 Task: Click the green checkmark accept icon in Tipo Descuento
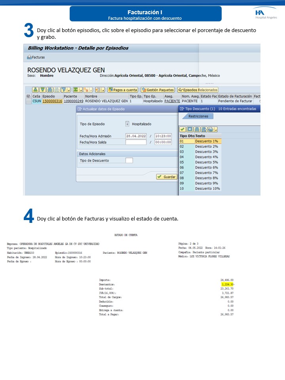(x=182, y=129)
